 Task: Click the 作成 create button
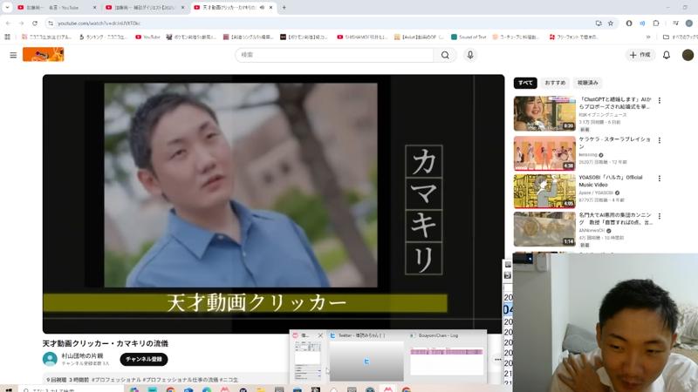coord(640,55)
